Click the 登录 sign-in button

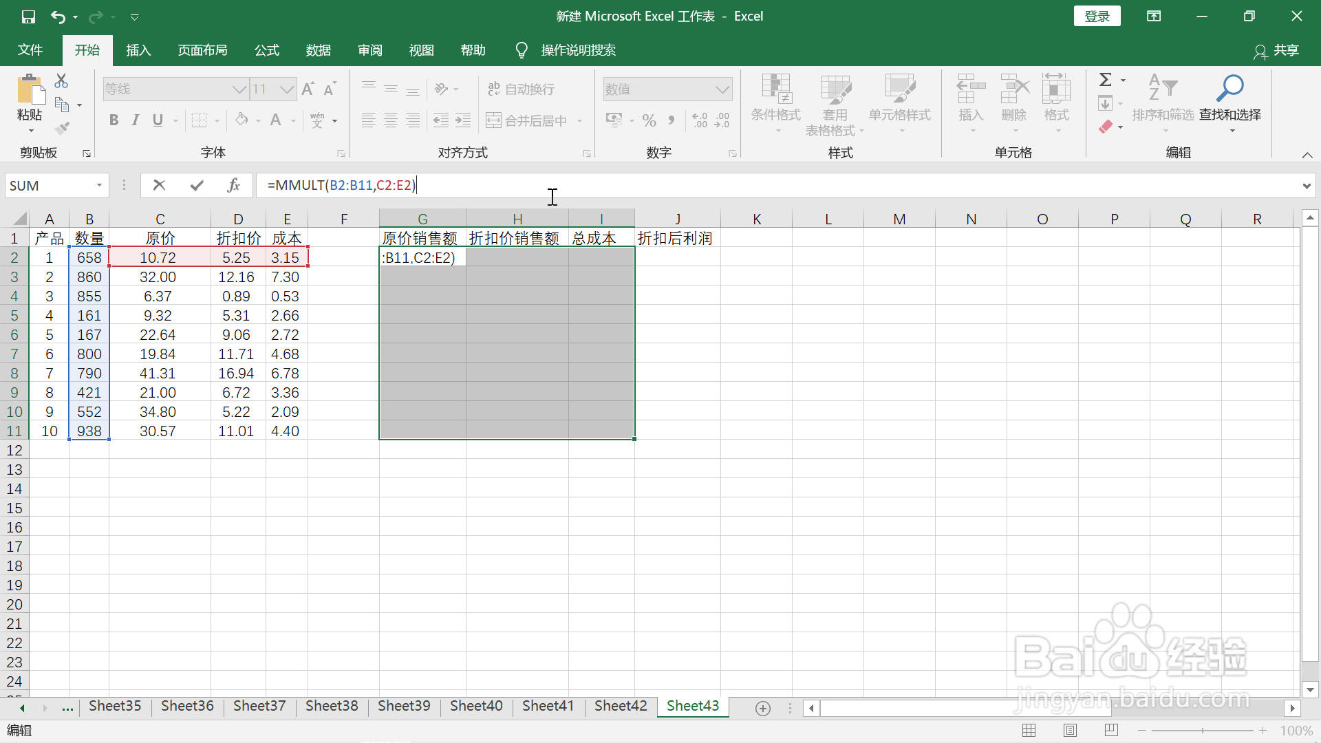[1097, 17]
